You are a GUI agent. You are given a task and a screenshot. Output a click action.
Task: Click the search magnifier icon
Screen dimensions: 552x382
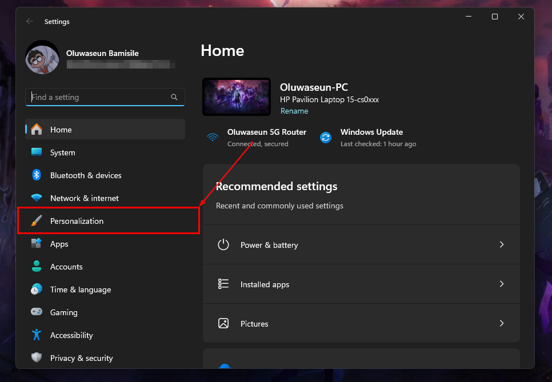point(174,97)
